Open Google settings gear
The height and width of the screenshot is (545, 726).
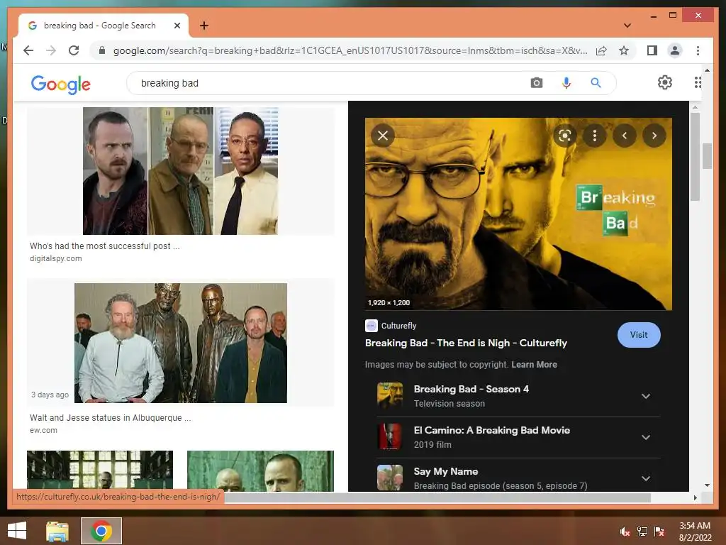pos(665,82)
